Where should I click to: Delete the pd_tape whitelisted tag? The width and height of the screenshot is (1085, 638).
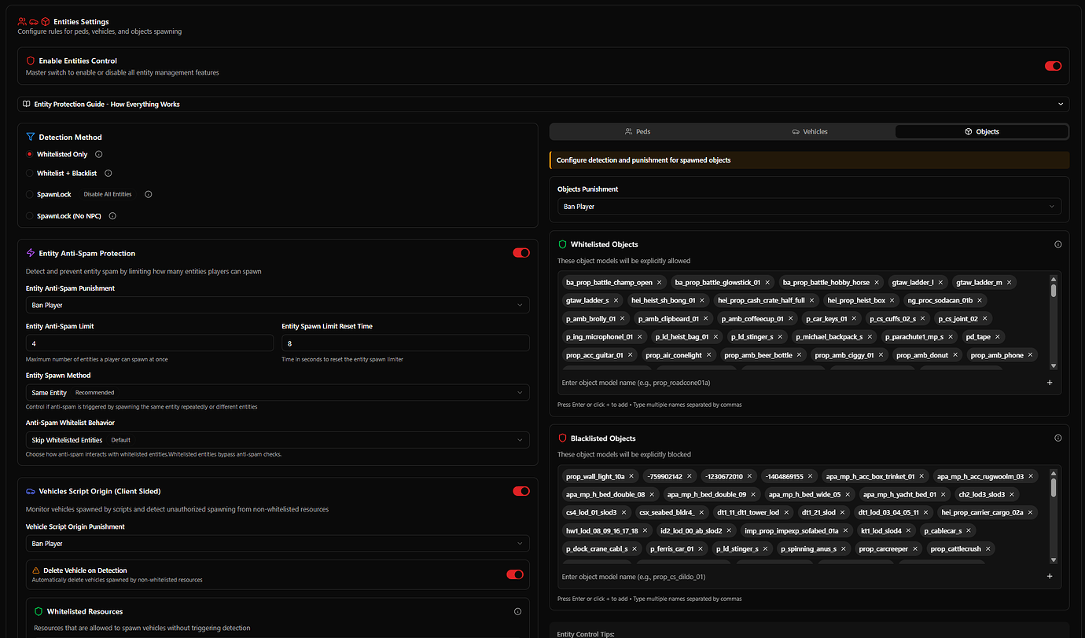coord(998,337)
